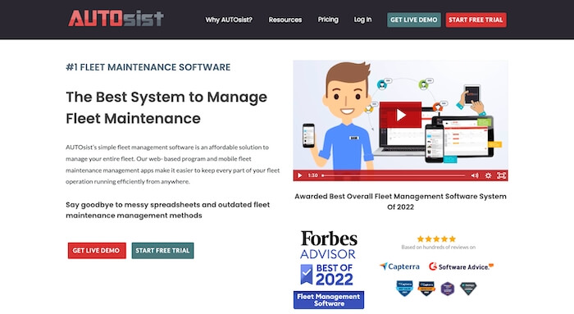Screen dimensions: 574x314
Task: Click the small play icon in video control bar
Action: click(x=299, y=175)
